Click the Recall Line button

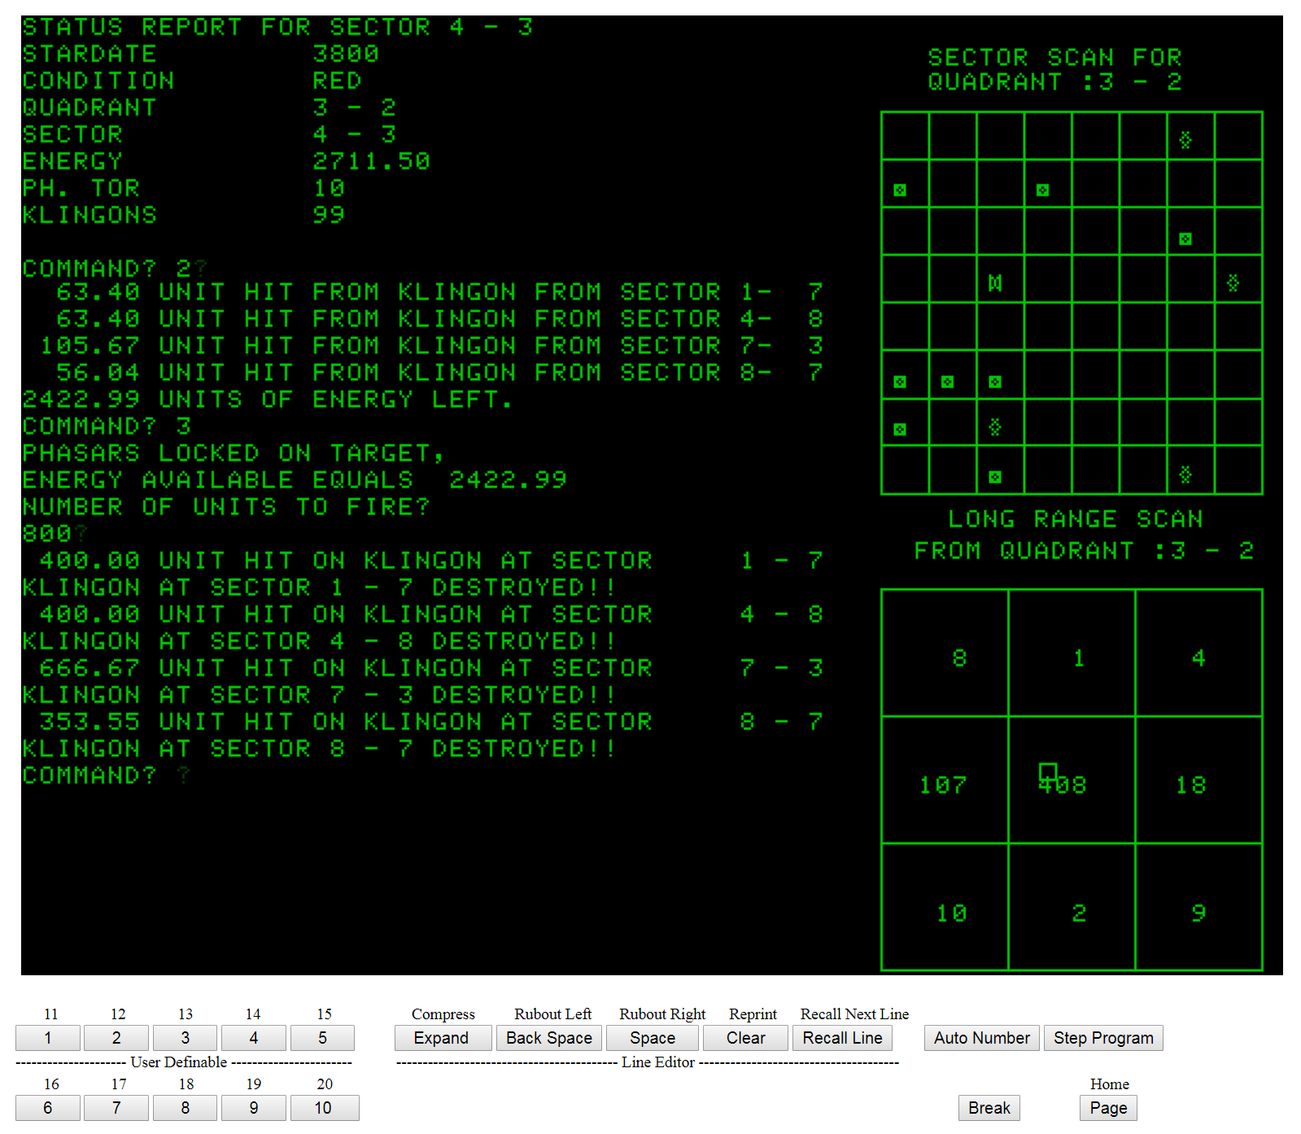843,1038
